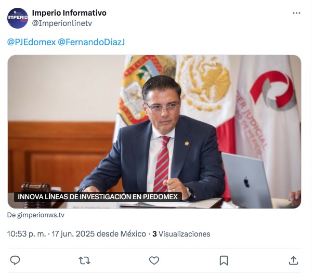Open the @PJEdomex mention link
The height and width of the screenshot is (274, 313).
click(31, 42)
